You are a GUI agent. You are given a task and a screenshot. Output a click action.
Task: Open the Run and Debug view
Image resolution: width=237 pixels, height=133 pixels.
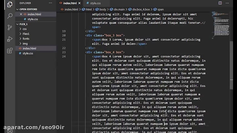10,39
